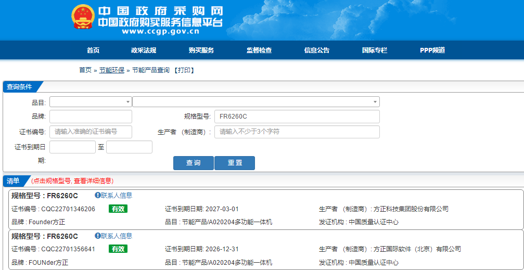The image size is (524, 270).
Task: Open 联系人信息 for certificate CQC22701356641
Action: pyautogui.click(x=117, y=236)
